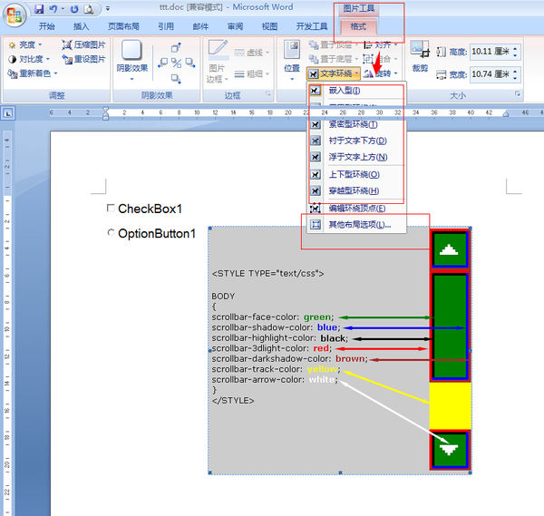Click 重设图片 reset picture
The image size is (544, 516).
pyautogui.click(x=83, y=59)
